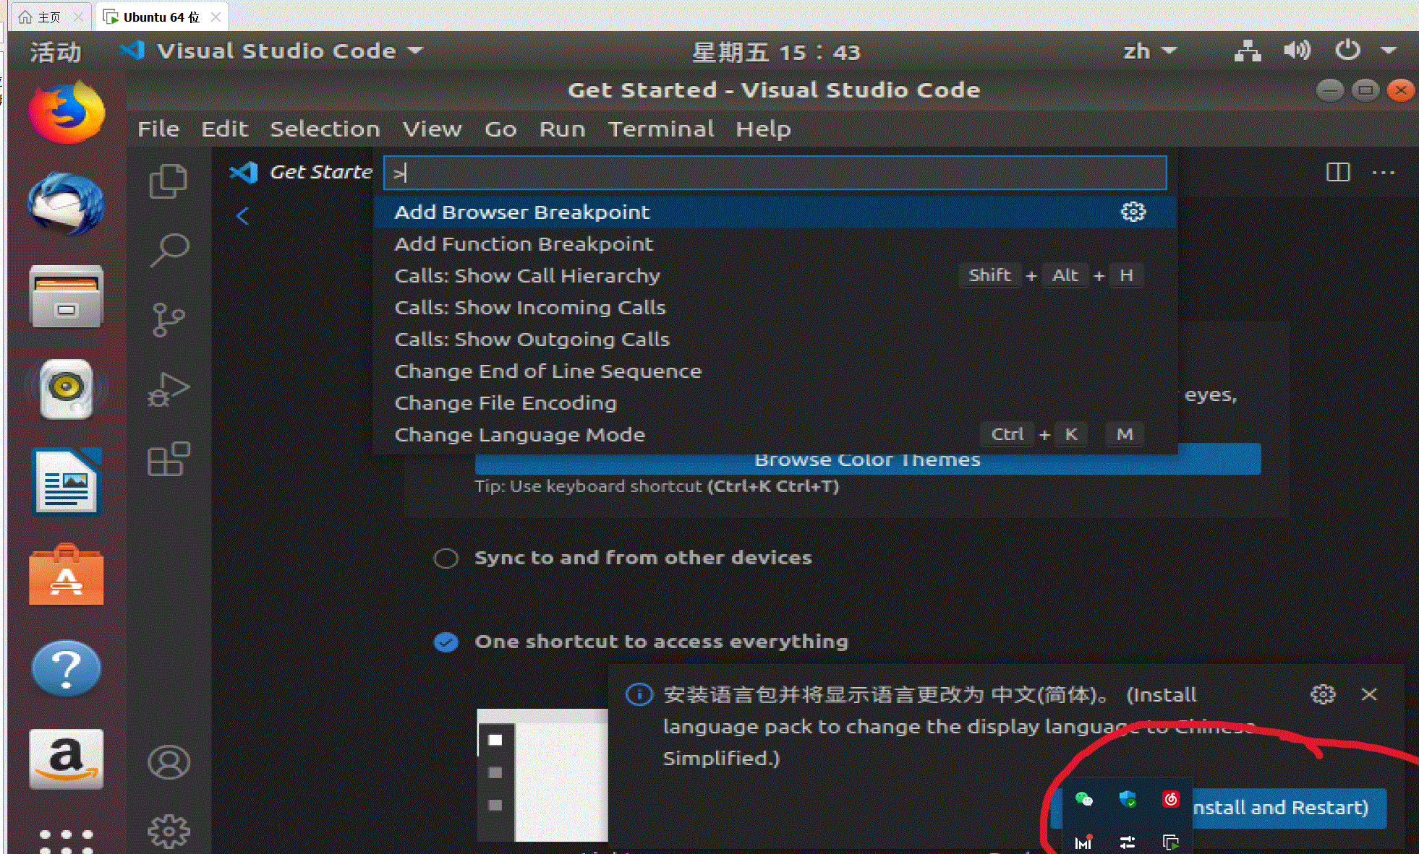The width and height of the screenshot is (1419, 854).
Task: Expand the Visual Studio Code app menu
Action: 271,51
